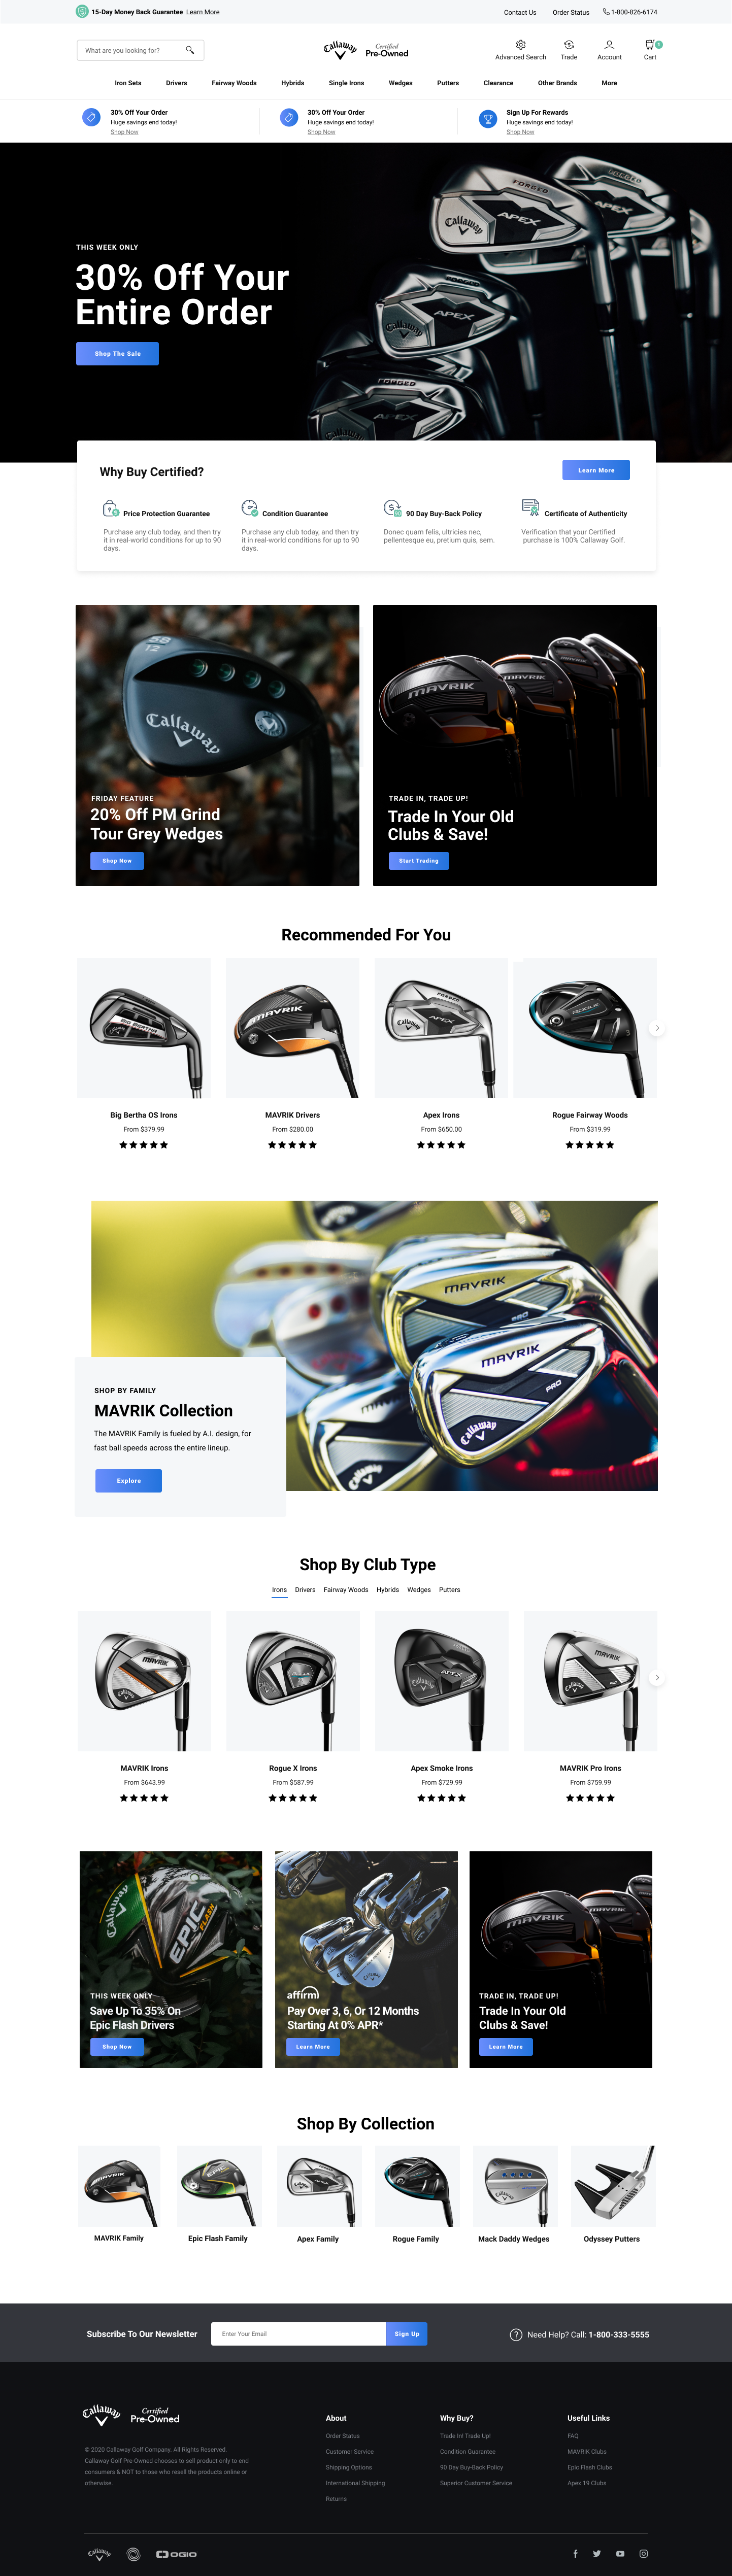
Task: Select the Drivers club type tab
Action: [305, 1589]
